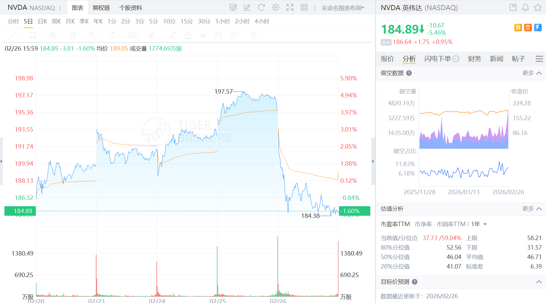The image size is (546, 303).
Task: Delete drawings with the trash icon
Action: click(x=254, y=35)
